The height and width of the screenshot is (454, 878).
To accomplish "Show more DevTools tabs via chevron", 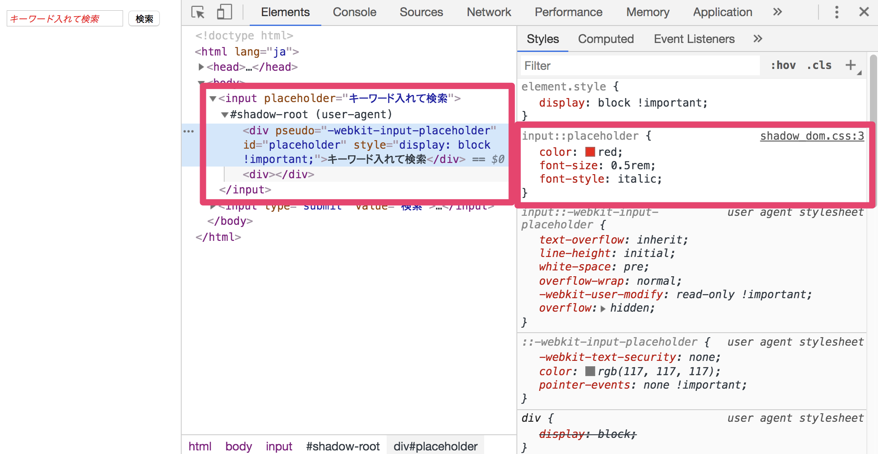I will [x=777, y=12].
